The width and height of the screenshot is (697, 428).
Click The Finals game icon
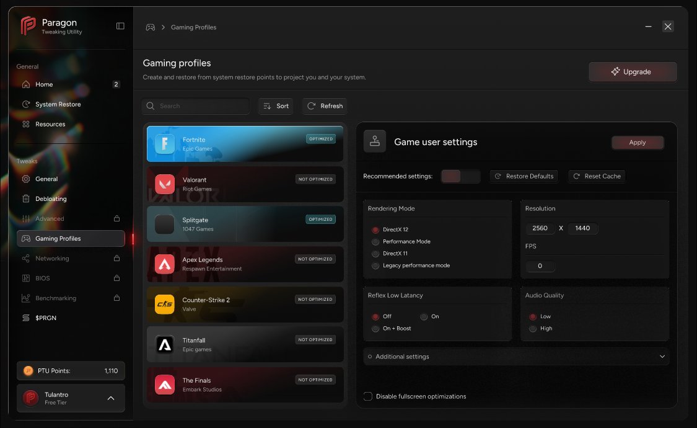[x=164, y=385]
